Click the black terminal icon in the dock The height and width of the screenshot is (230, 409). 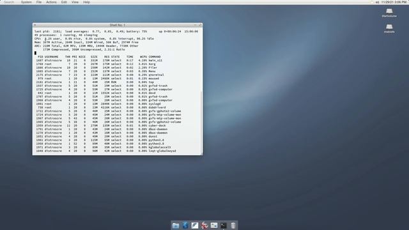click(224, 226)
